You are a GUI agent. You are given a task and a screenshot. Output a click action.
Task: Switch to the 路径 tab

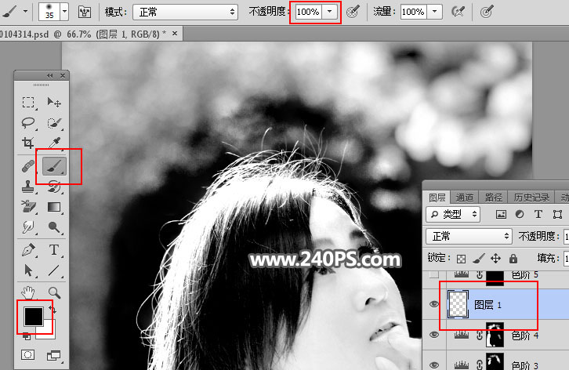point(494,198)
